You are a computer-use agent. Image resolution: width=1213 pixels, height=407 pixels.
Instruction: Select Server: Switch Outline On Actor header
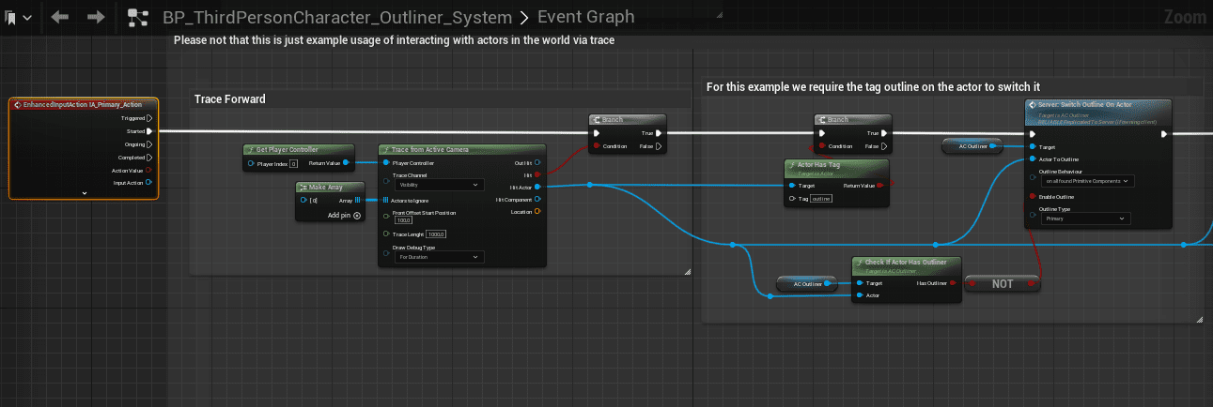pyautogui.click(x=1098, y=113)
